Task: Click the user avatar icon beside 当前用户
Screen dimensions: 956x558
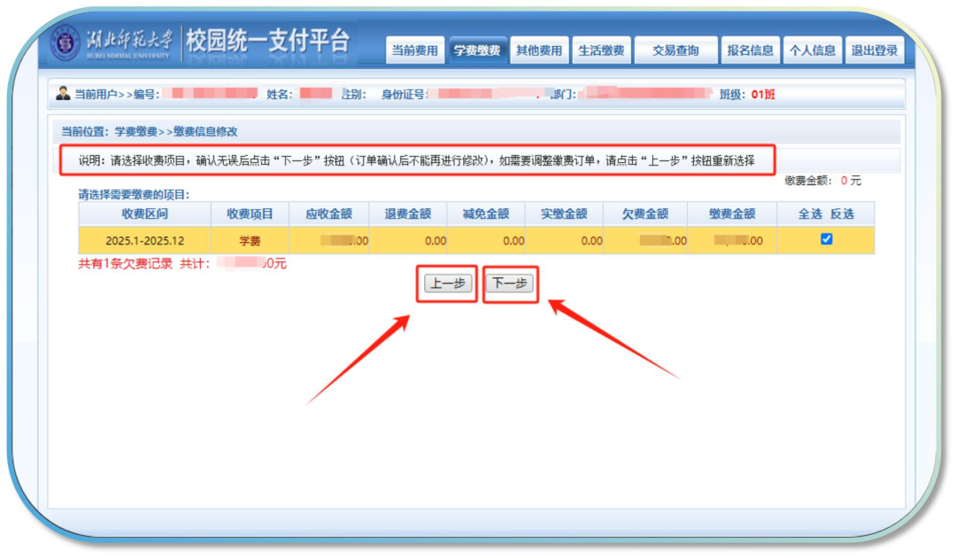Action: click(x=63, y=93)
